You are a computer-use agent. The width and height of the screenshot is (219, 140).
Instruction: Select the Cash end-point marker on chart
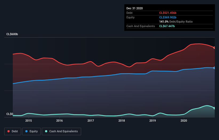coord(214,108)
